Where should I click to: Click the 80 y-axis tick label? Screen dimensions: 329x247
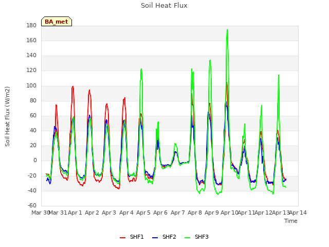[x=33, y=100]
